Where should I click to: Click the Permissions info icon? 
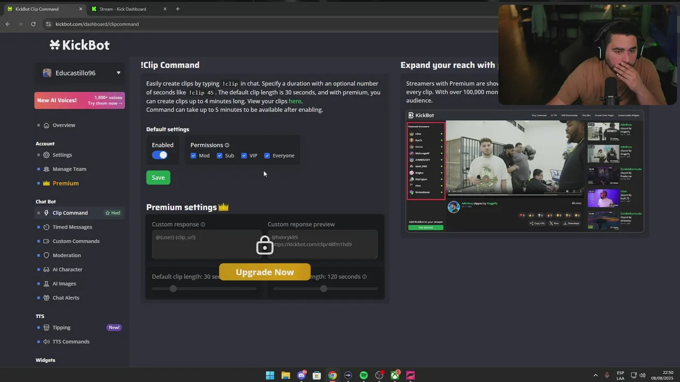pyautogui.click(x=227, y=145)
